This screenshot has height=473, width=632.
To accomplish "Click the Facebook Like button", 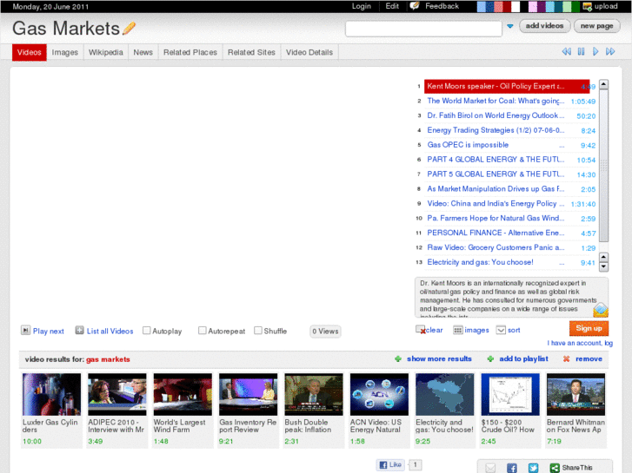I will tap(390, 464).
